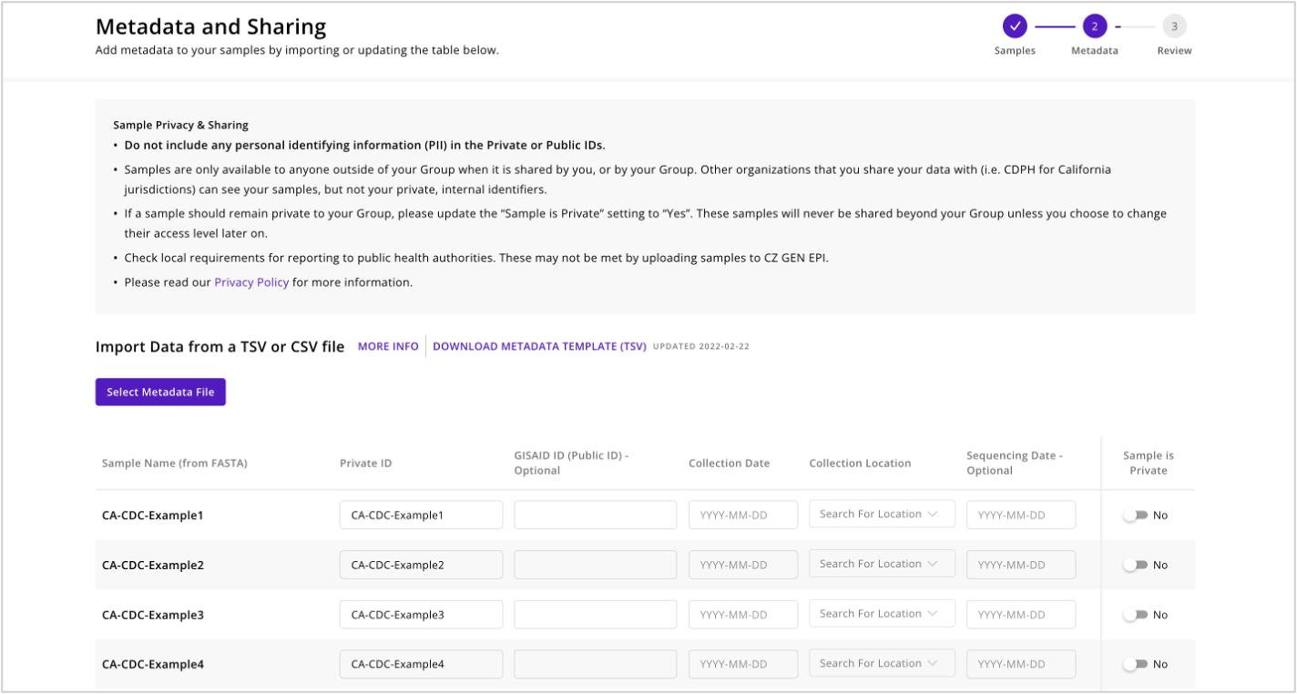
Task: Click GISAID ID field for CA-CDC-Example4
Action: coord(596,664)
